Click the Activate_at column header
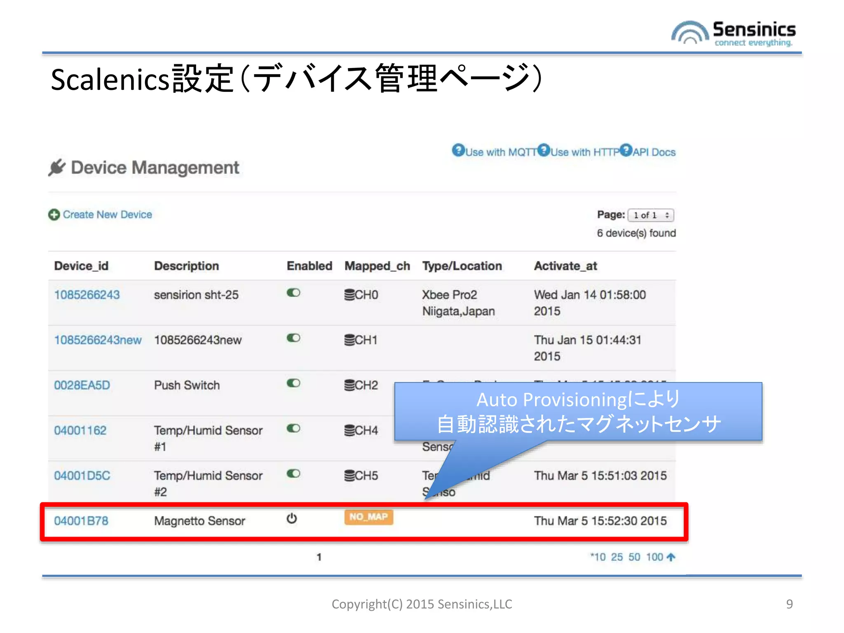844x633 pixels. pos(565,266)
